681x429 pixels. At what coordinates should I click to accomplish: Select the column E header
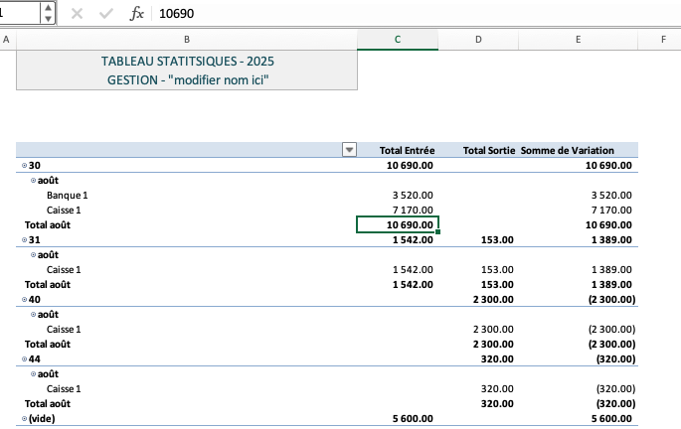578,39
